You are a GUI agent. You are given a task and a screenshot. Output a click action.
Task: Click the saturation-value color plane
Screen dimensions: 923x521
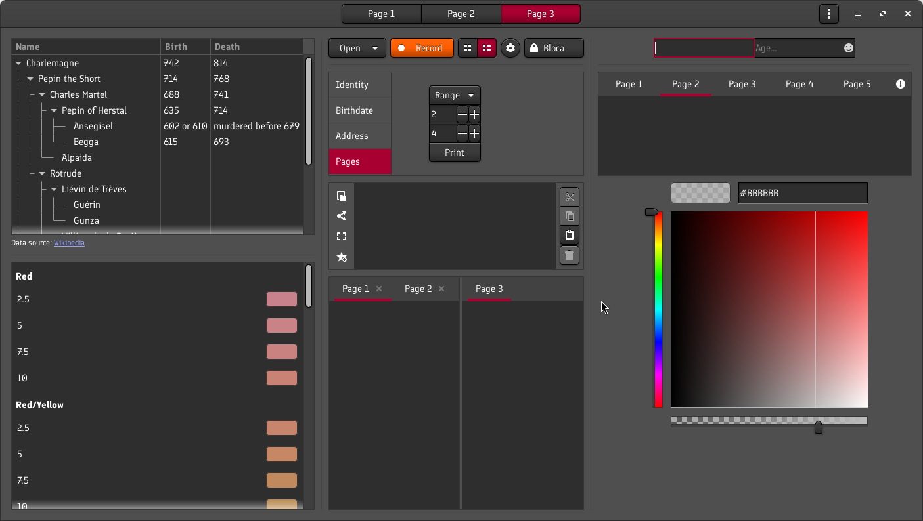(769, 310)
